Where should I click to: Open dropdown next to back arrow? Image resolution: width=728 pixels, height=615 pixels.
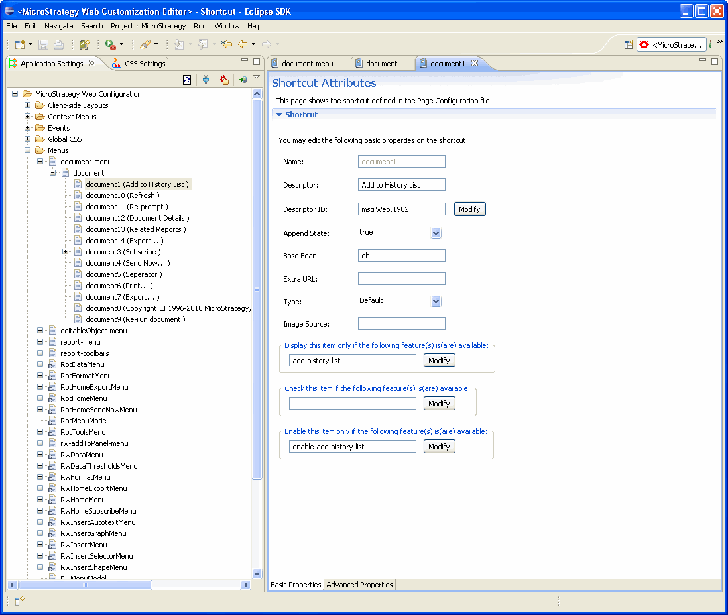click(x=253, y=44)
